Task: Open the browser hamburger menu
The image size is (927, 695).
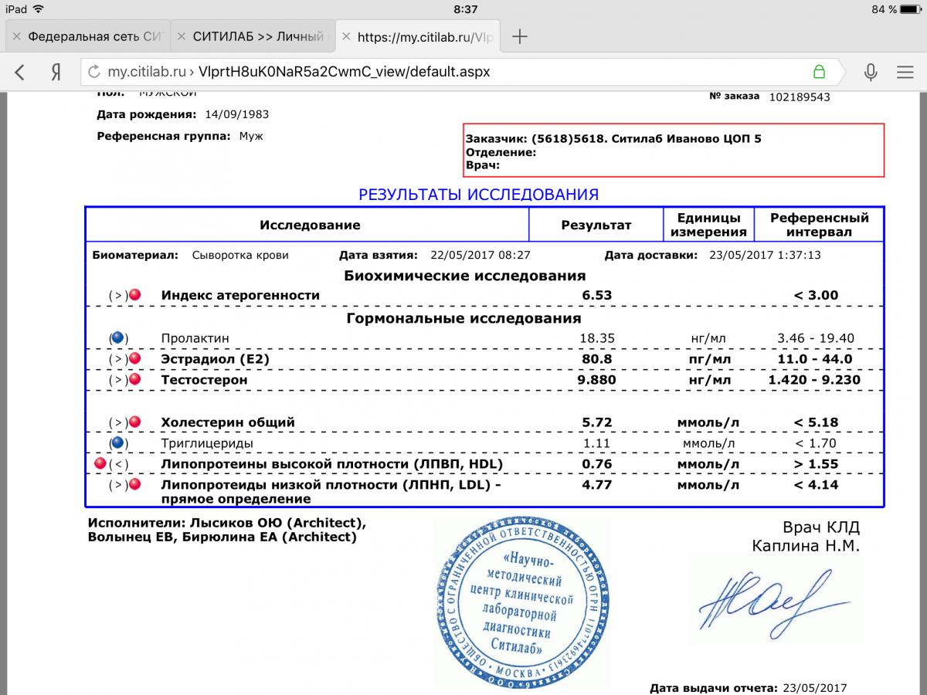Action: pyautogui.click(x=905, y=73)
